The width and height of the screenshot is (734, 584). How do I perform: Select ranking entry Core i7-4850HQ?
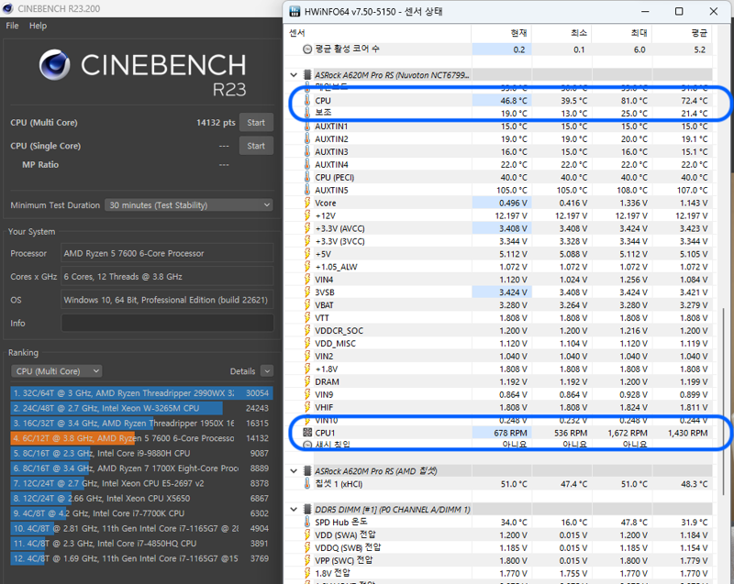pyautogui.click(x=141, y=544)
